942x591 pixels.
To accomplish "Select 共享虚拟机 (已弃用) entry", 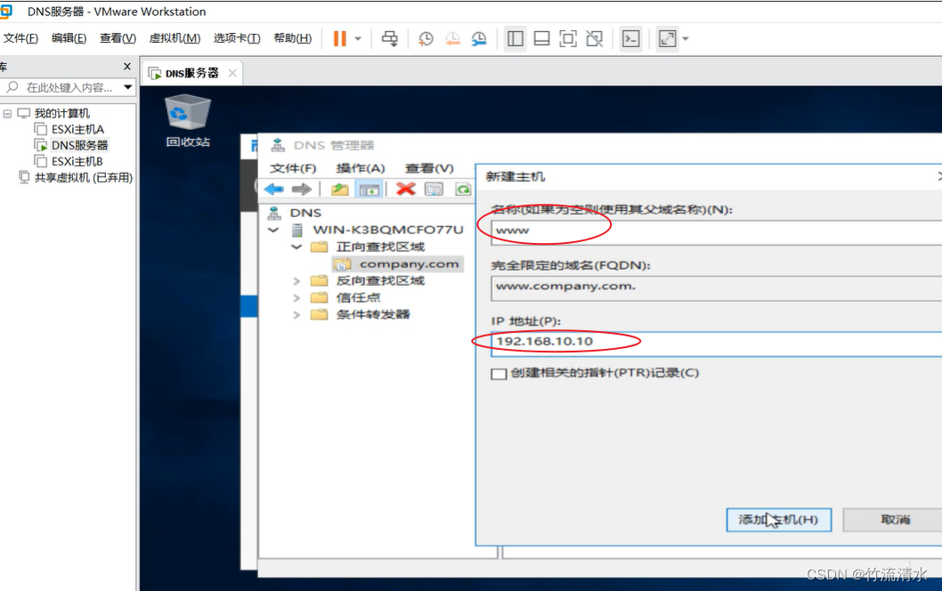I will click(x=84, y=178).
